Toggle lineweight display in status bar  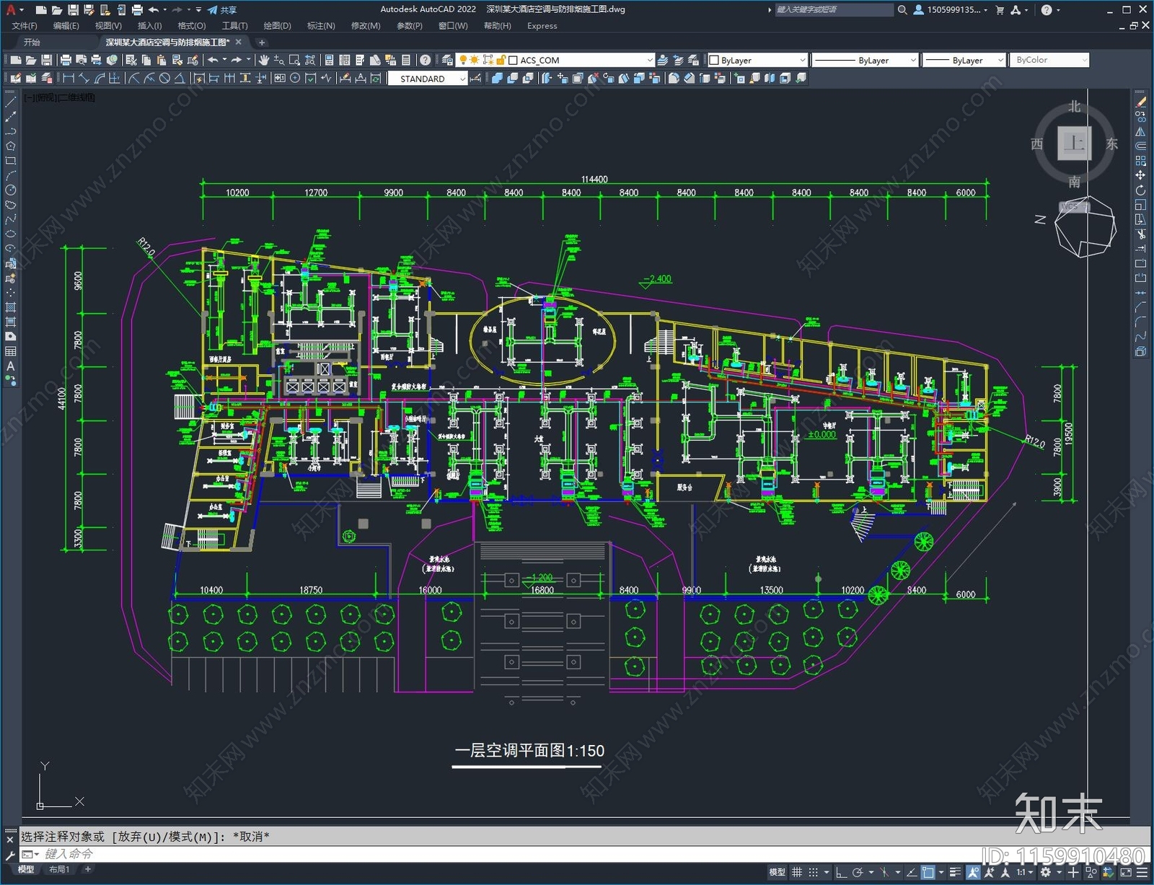(955, 872)
